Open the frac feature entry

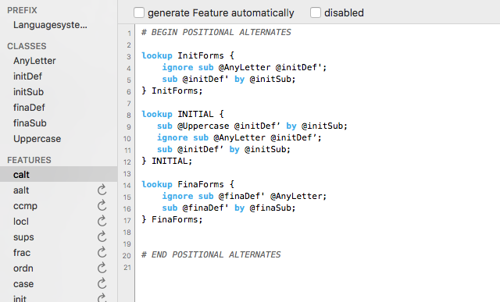click(22, 252)
